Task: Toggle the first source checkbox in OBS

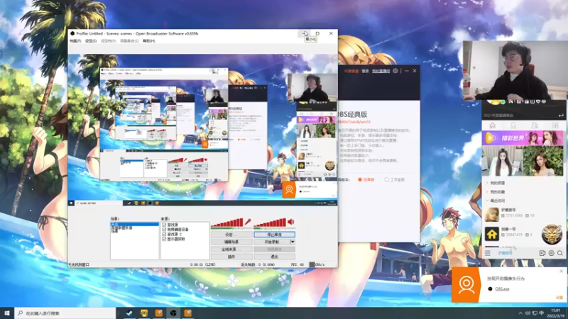Action: [164, 225]
